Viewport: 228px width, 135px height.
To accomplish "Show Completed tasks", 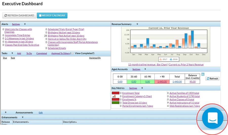I will tap(42, 53).
